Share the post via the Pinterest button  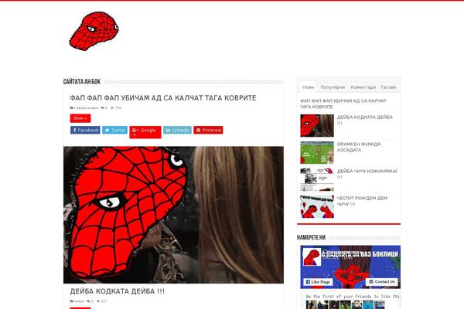(208, 130)
